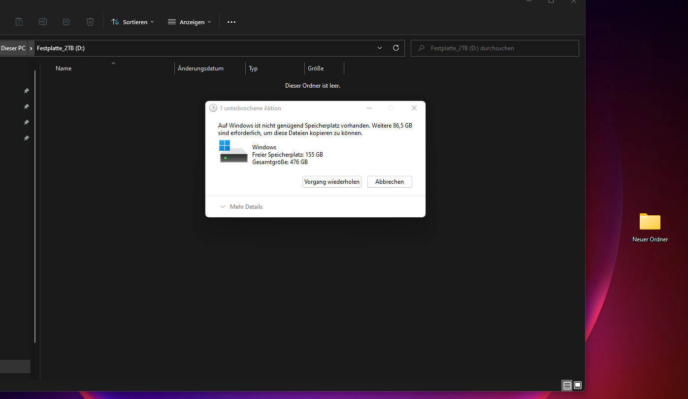The width and height of the screenshot is (688, 399).
Task: Click the Windows drive icon in the dialog
Action: point(233,152)
